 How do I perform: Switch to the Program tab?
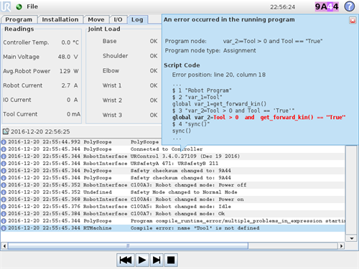pyautogui.click(x=19, y=19)
